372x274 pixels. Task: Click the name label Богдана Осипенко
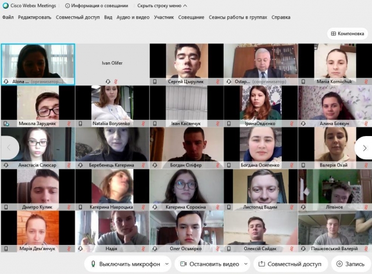(260, 165)
